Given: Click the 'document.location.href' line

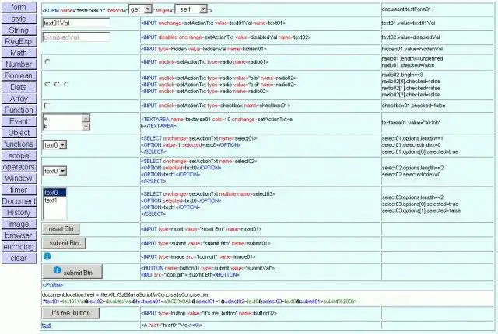Looking at the screenshot, I should click(x=126, y=294).
